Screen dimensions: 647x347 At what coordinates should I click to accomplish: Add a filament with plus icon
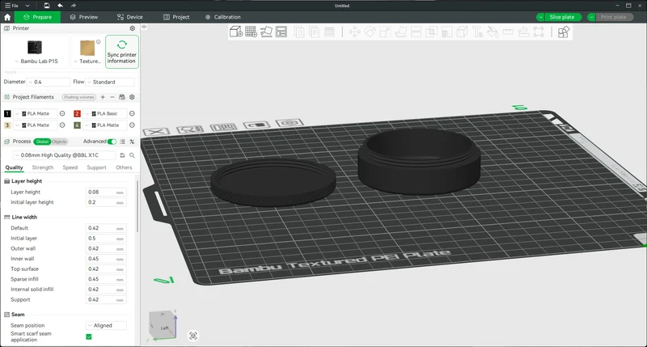pos(103,97)
